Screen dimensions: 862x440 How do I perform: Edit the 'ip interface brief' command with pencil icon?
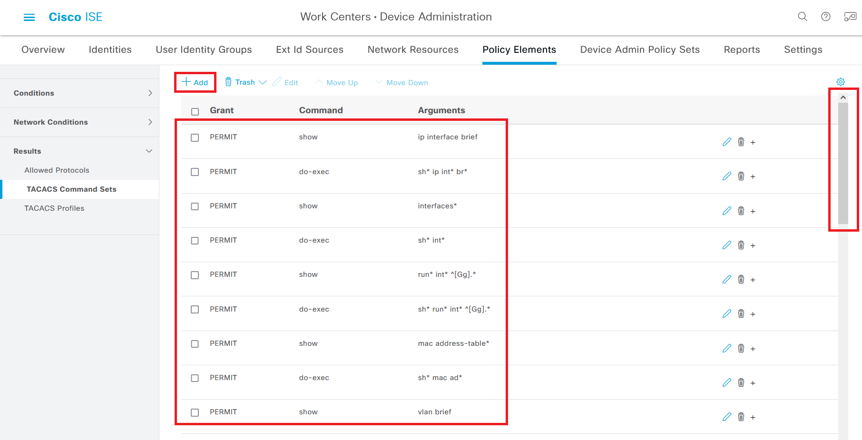coord(726,141)
